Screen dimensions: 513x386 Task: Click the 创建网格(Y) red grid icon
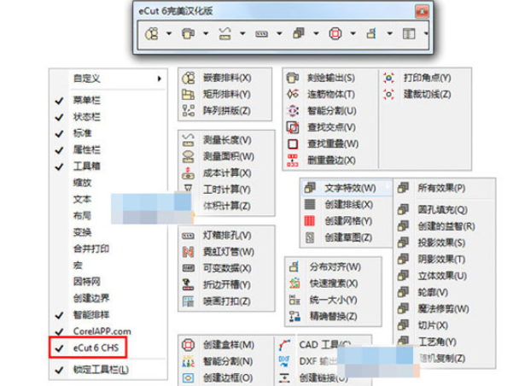coord(310,221)
